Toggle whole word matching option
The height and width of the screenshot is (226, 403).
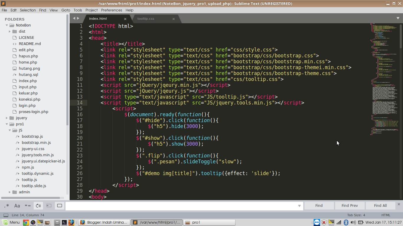[28, 206]
